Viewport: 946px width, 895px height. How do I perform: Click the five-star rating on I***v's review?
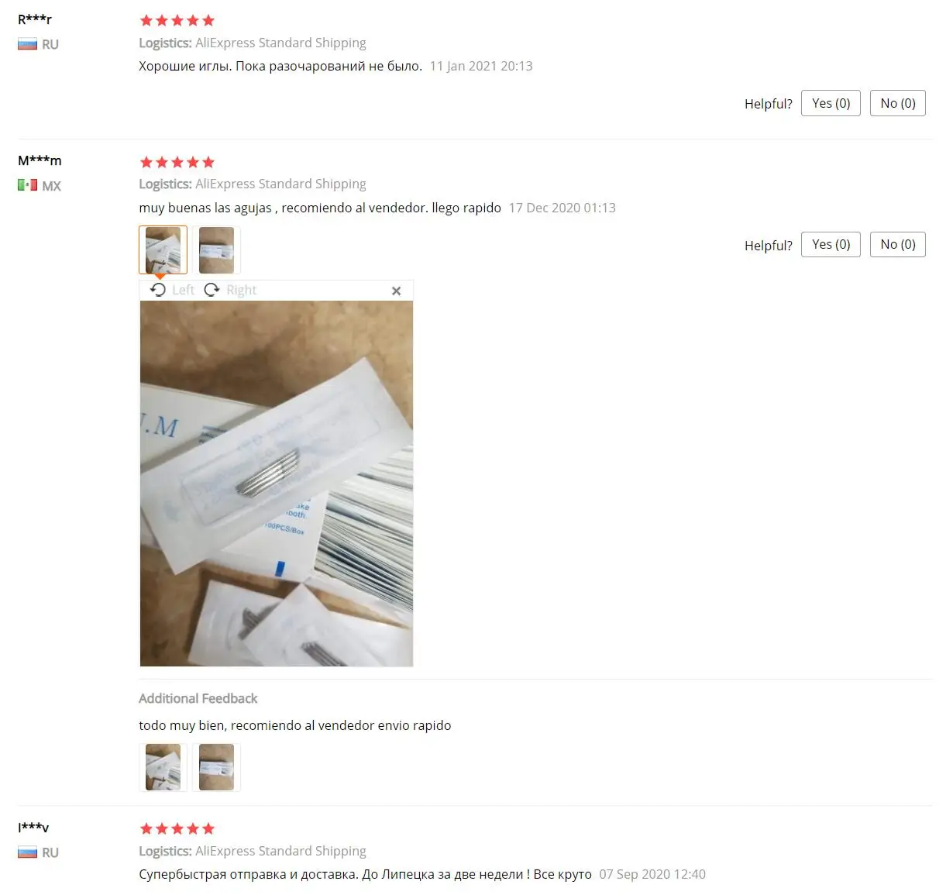(x=177, y=829)
